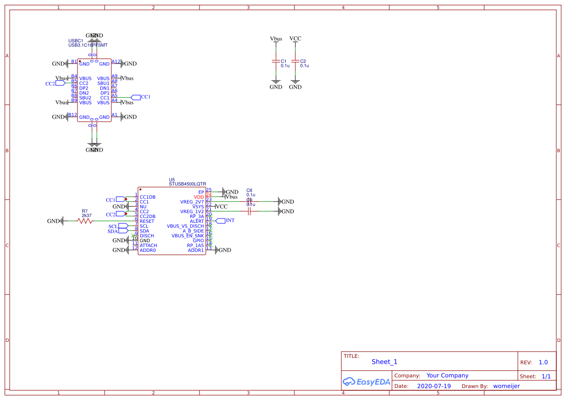Select the VCC power flag above C2

[x=295, y=39]
